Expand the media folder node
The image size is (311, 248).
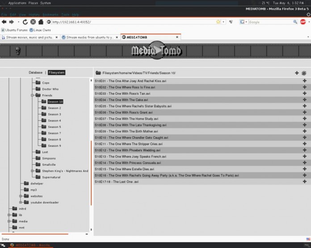click(x=9, y=221)
